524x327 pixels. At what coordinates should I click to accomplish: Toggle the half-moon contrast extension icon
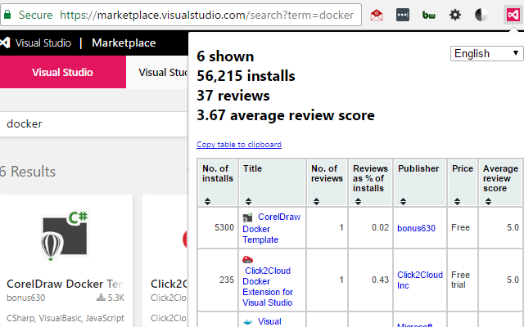click(481, 15)
